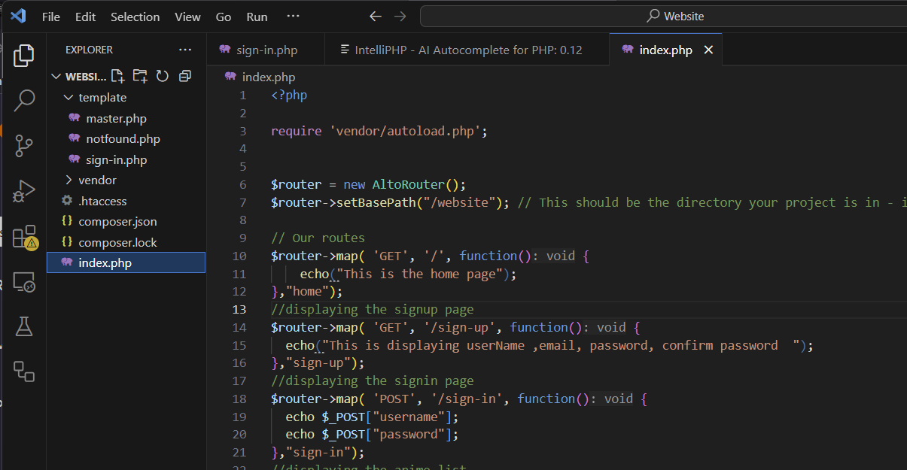Click the forward navigation arrow
The height and width of the screenshot is (470, 907).
(400, 16)
